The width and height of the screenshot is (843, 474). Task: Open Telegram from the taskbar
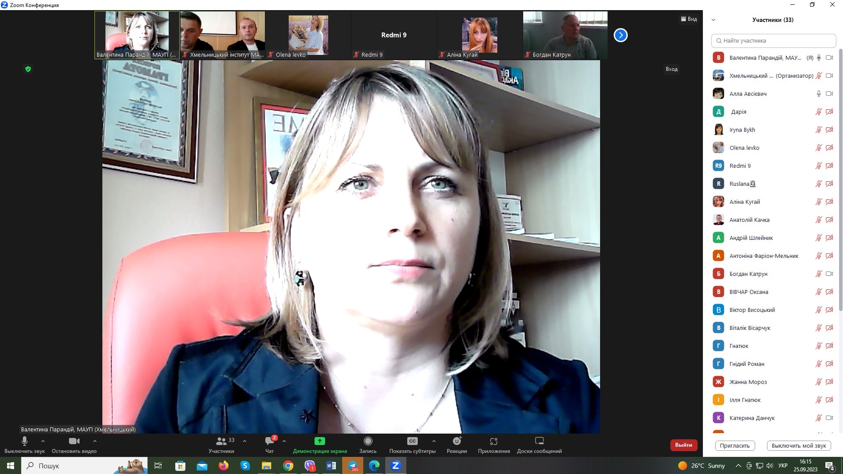tap(353, 466)
